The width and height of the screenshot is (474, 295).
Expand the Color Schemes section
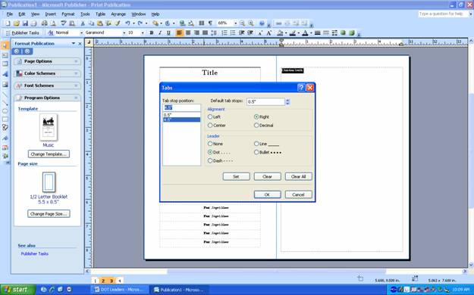pos(48,73)
